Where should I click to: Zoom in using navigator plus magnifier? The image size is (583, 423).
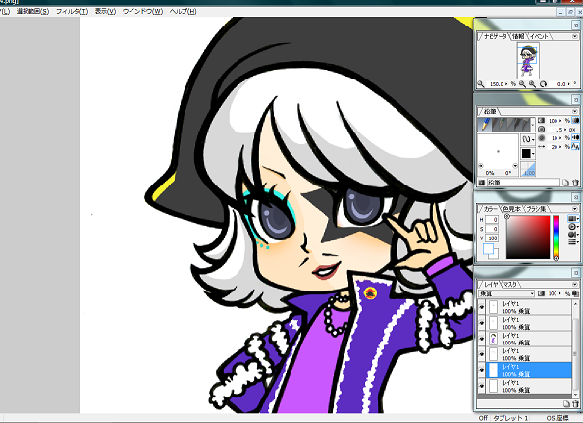point(533,84)
